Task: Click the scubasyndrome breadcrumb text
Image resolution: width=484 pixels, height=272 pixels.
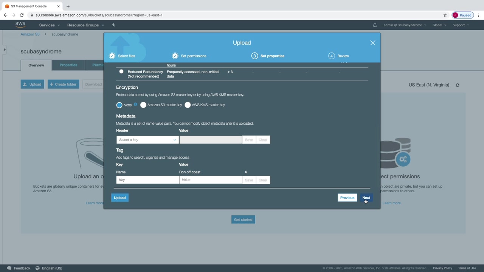Action: tap(65, 34)
